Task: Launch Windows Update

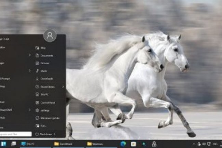Action: [47, 118]
